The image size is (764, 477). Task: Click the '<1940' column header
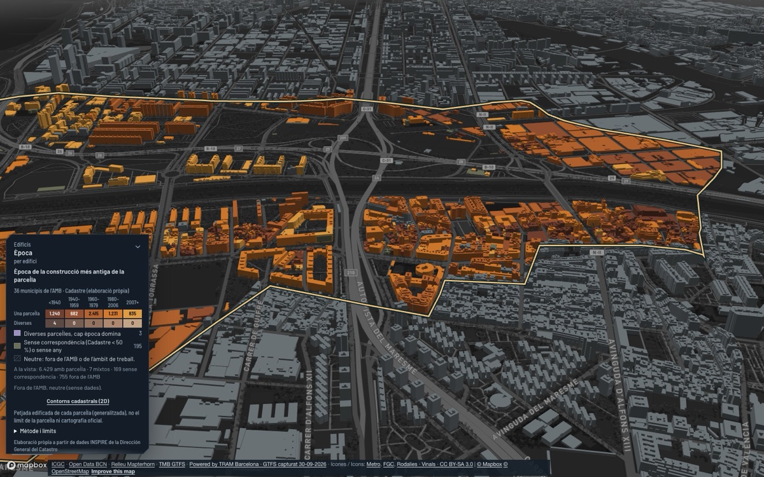pos(55,302)
